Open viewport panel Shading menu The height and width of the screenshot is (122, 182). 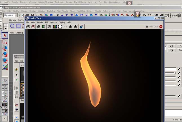[19, 33]
